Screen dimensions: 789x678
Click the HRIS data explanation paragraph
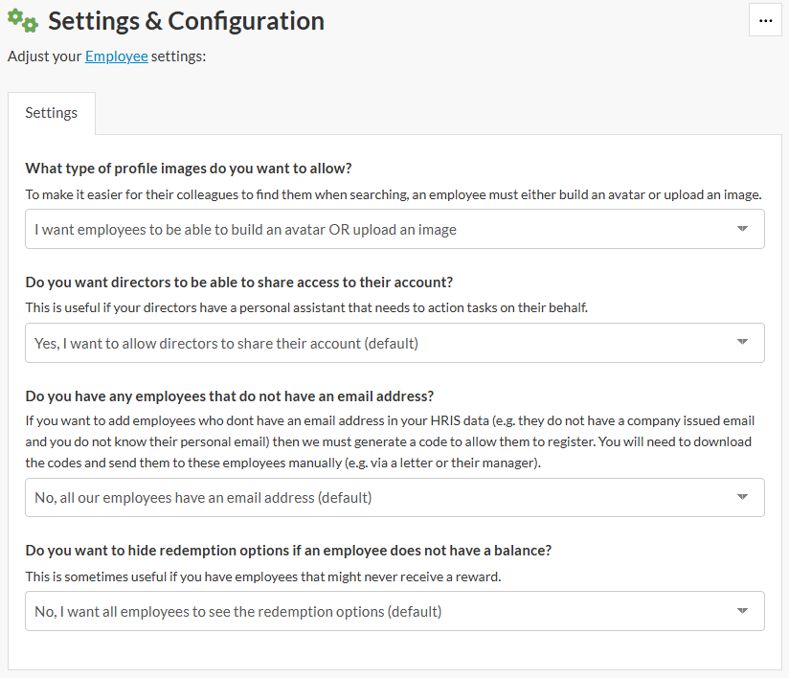388,441
